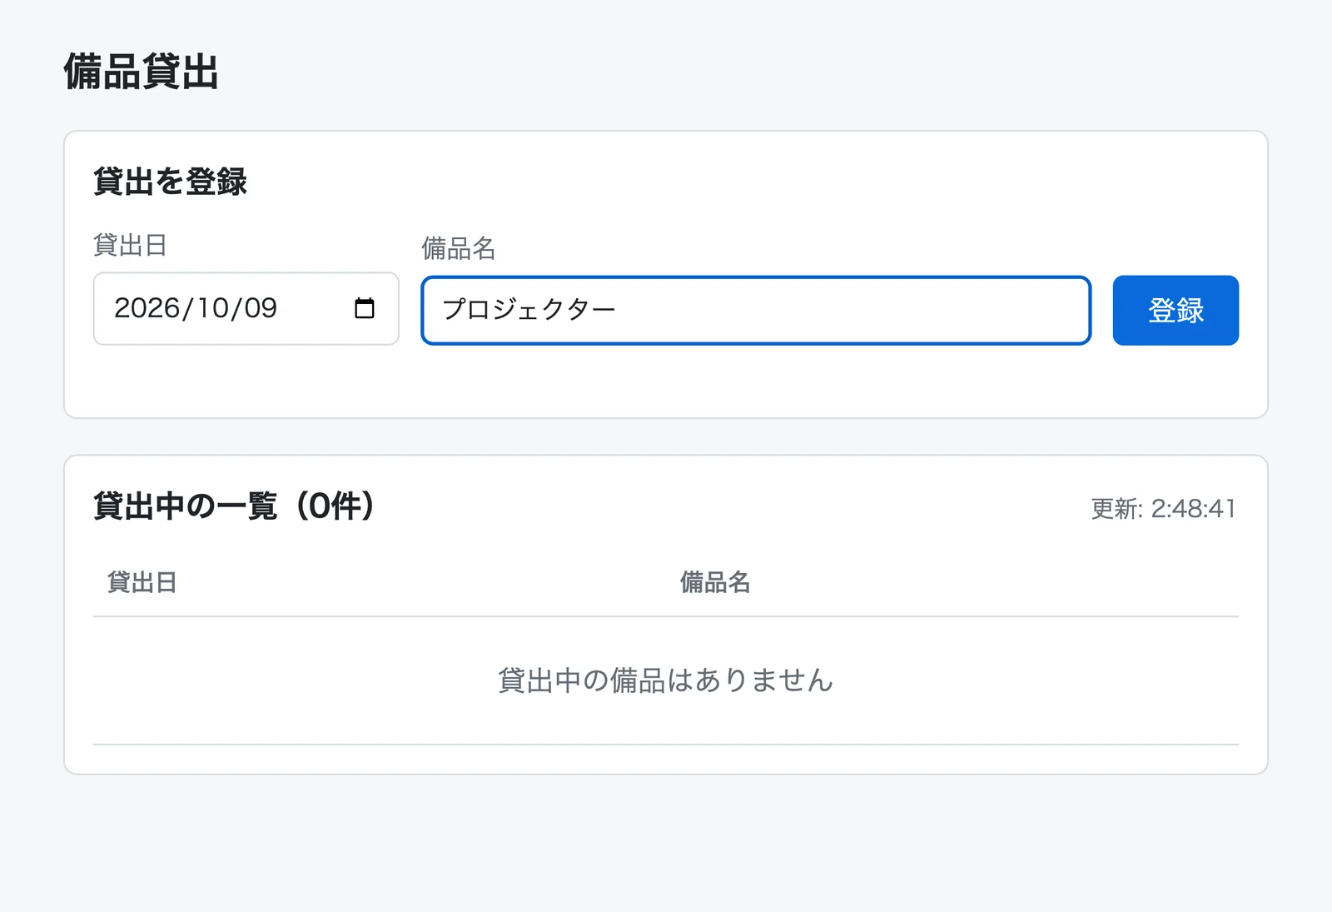Click the 更新 timestamp text
1332x912 pixels.
1164,508
